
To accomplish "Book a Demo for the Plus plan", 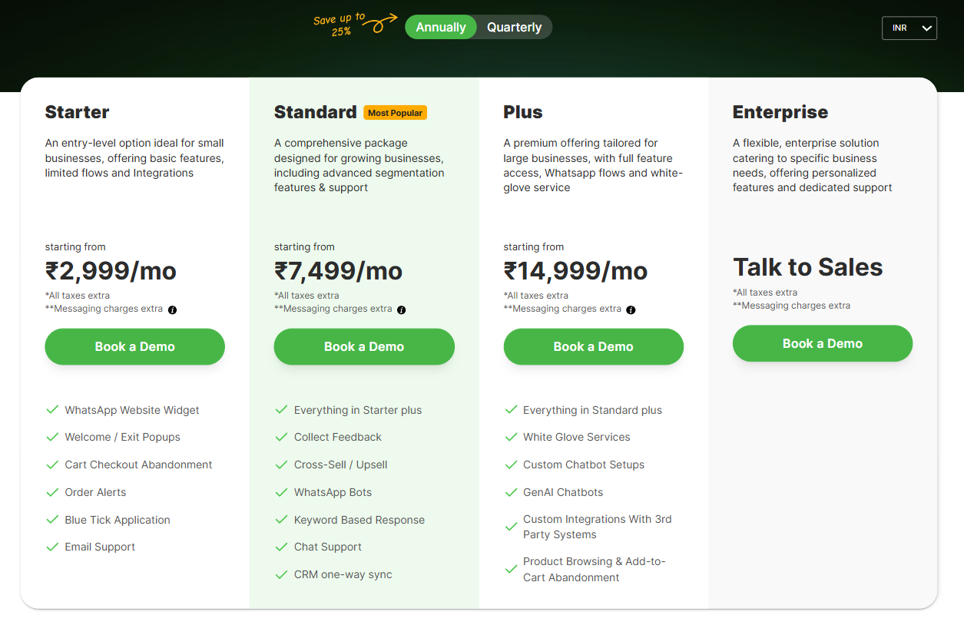I will pos(593,346).
